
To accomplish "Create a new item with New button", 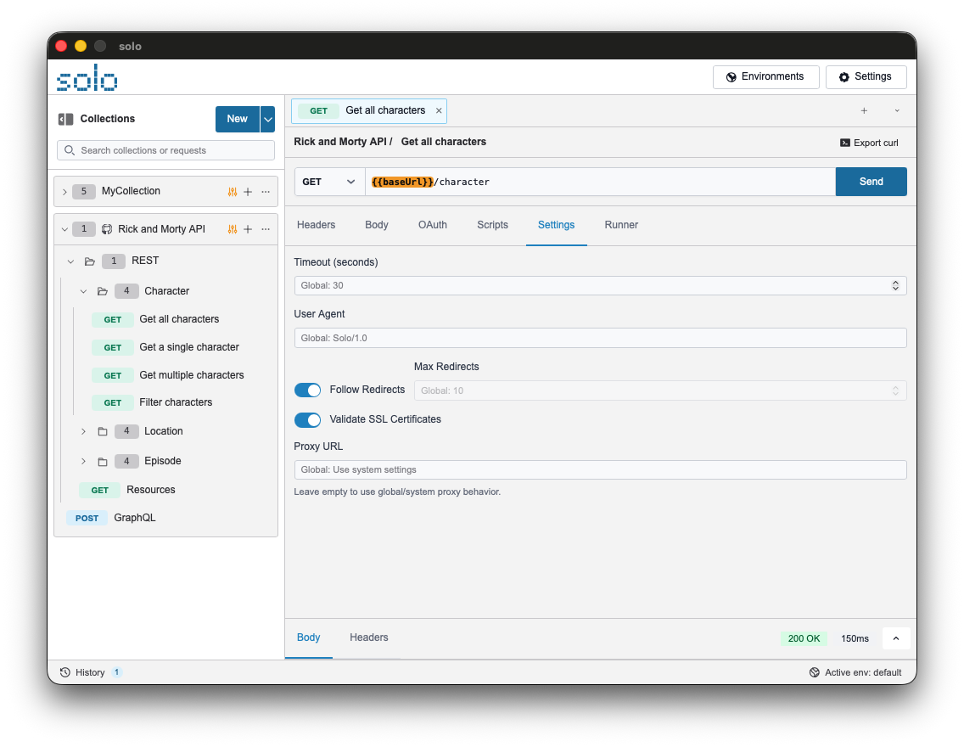I will pyautogui.click(x=238, y=120).
